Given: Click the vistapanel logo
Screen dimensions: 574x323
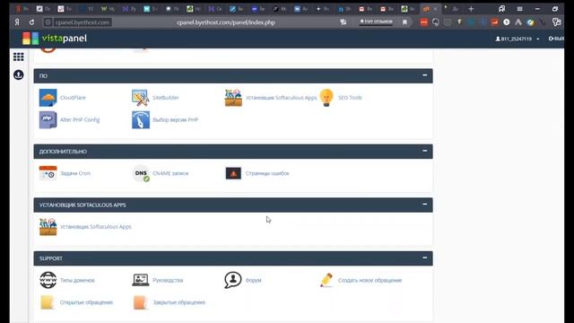Looking at the screenshot, I should (x=55, y=38).
